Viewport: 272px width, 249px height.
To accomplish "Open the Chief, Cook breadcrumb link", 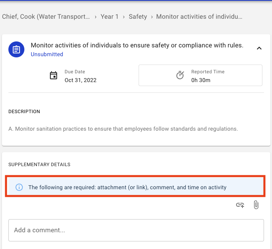I will click(46, 17).
